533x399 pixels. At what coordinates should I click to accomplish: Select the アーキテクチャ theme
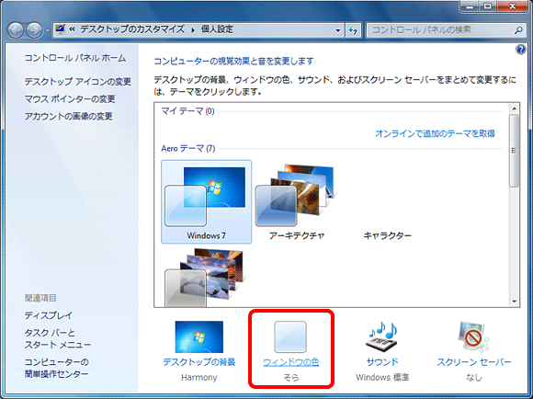pos(297,202)
